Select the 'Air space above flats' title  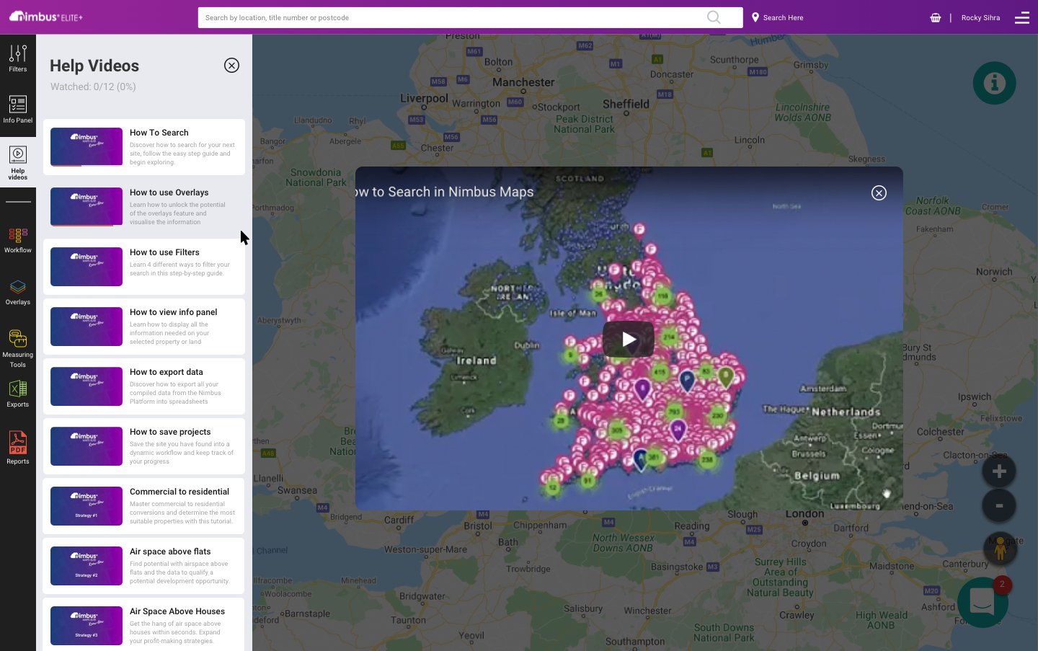pos(171,552)
